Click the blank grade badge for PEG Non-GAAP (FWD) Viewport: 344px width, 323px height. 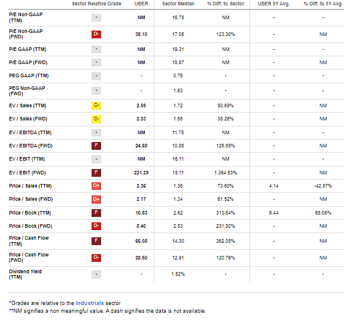[x=96, y=90]
